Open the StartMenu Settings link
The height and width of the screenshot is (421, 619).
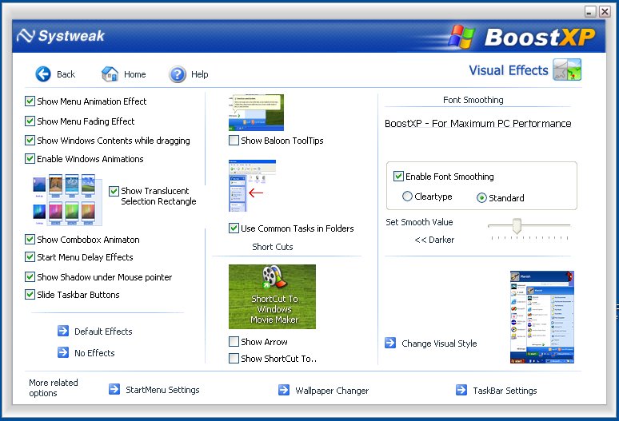[162, 390]
